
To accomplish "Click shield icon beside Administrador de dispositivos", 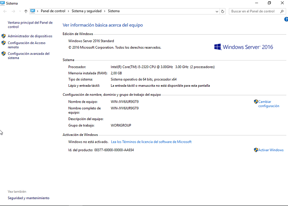I will (3, 36).
